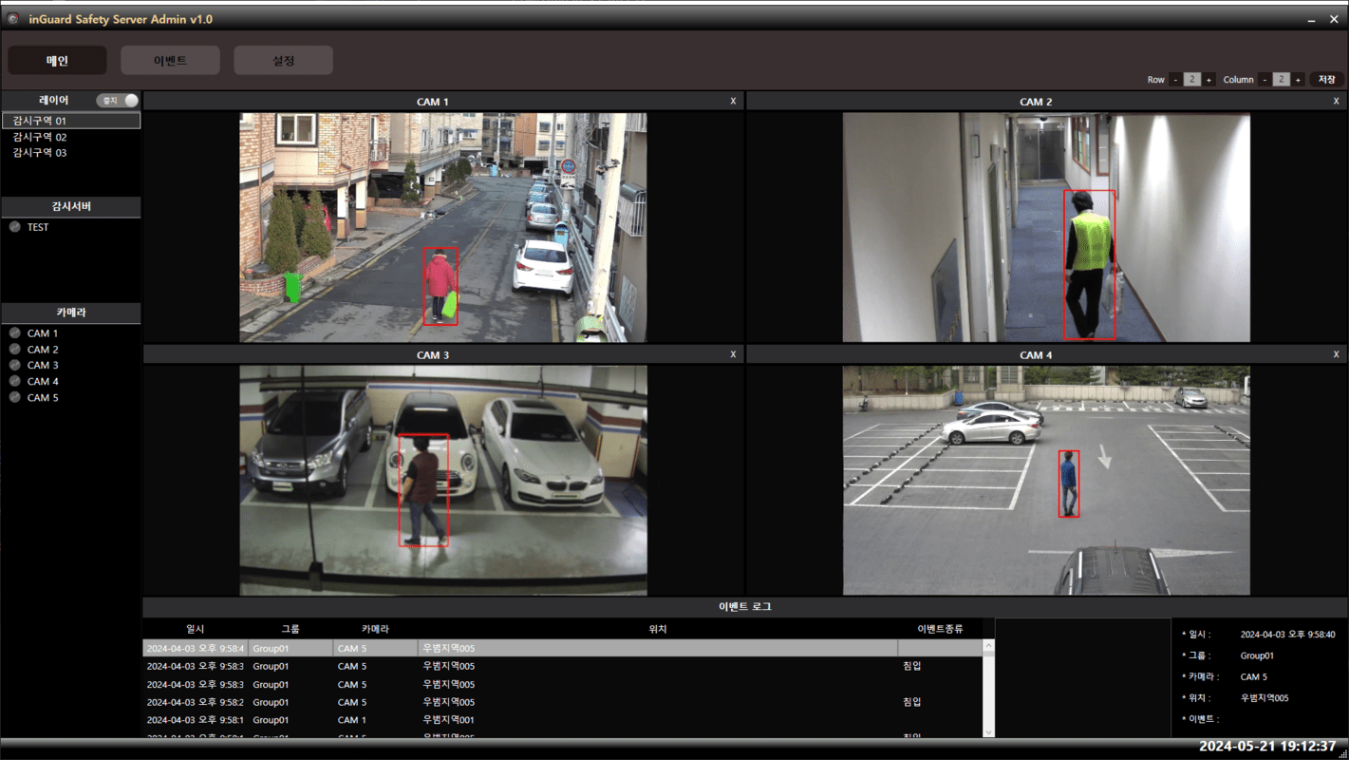The height and width of the screenshot is (760, 1349).
Task: Select CAM 5 label in camera list
Action: pyautogui.click(x=43, y=397)
